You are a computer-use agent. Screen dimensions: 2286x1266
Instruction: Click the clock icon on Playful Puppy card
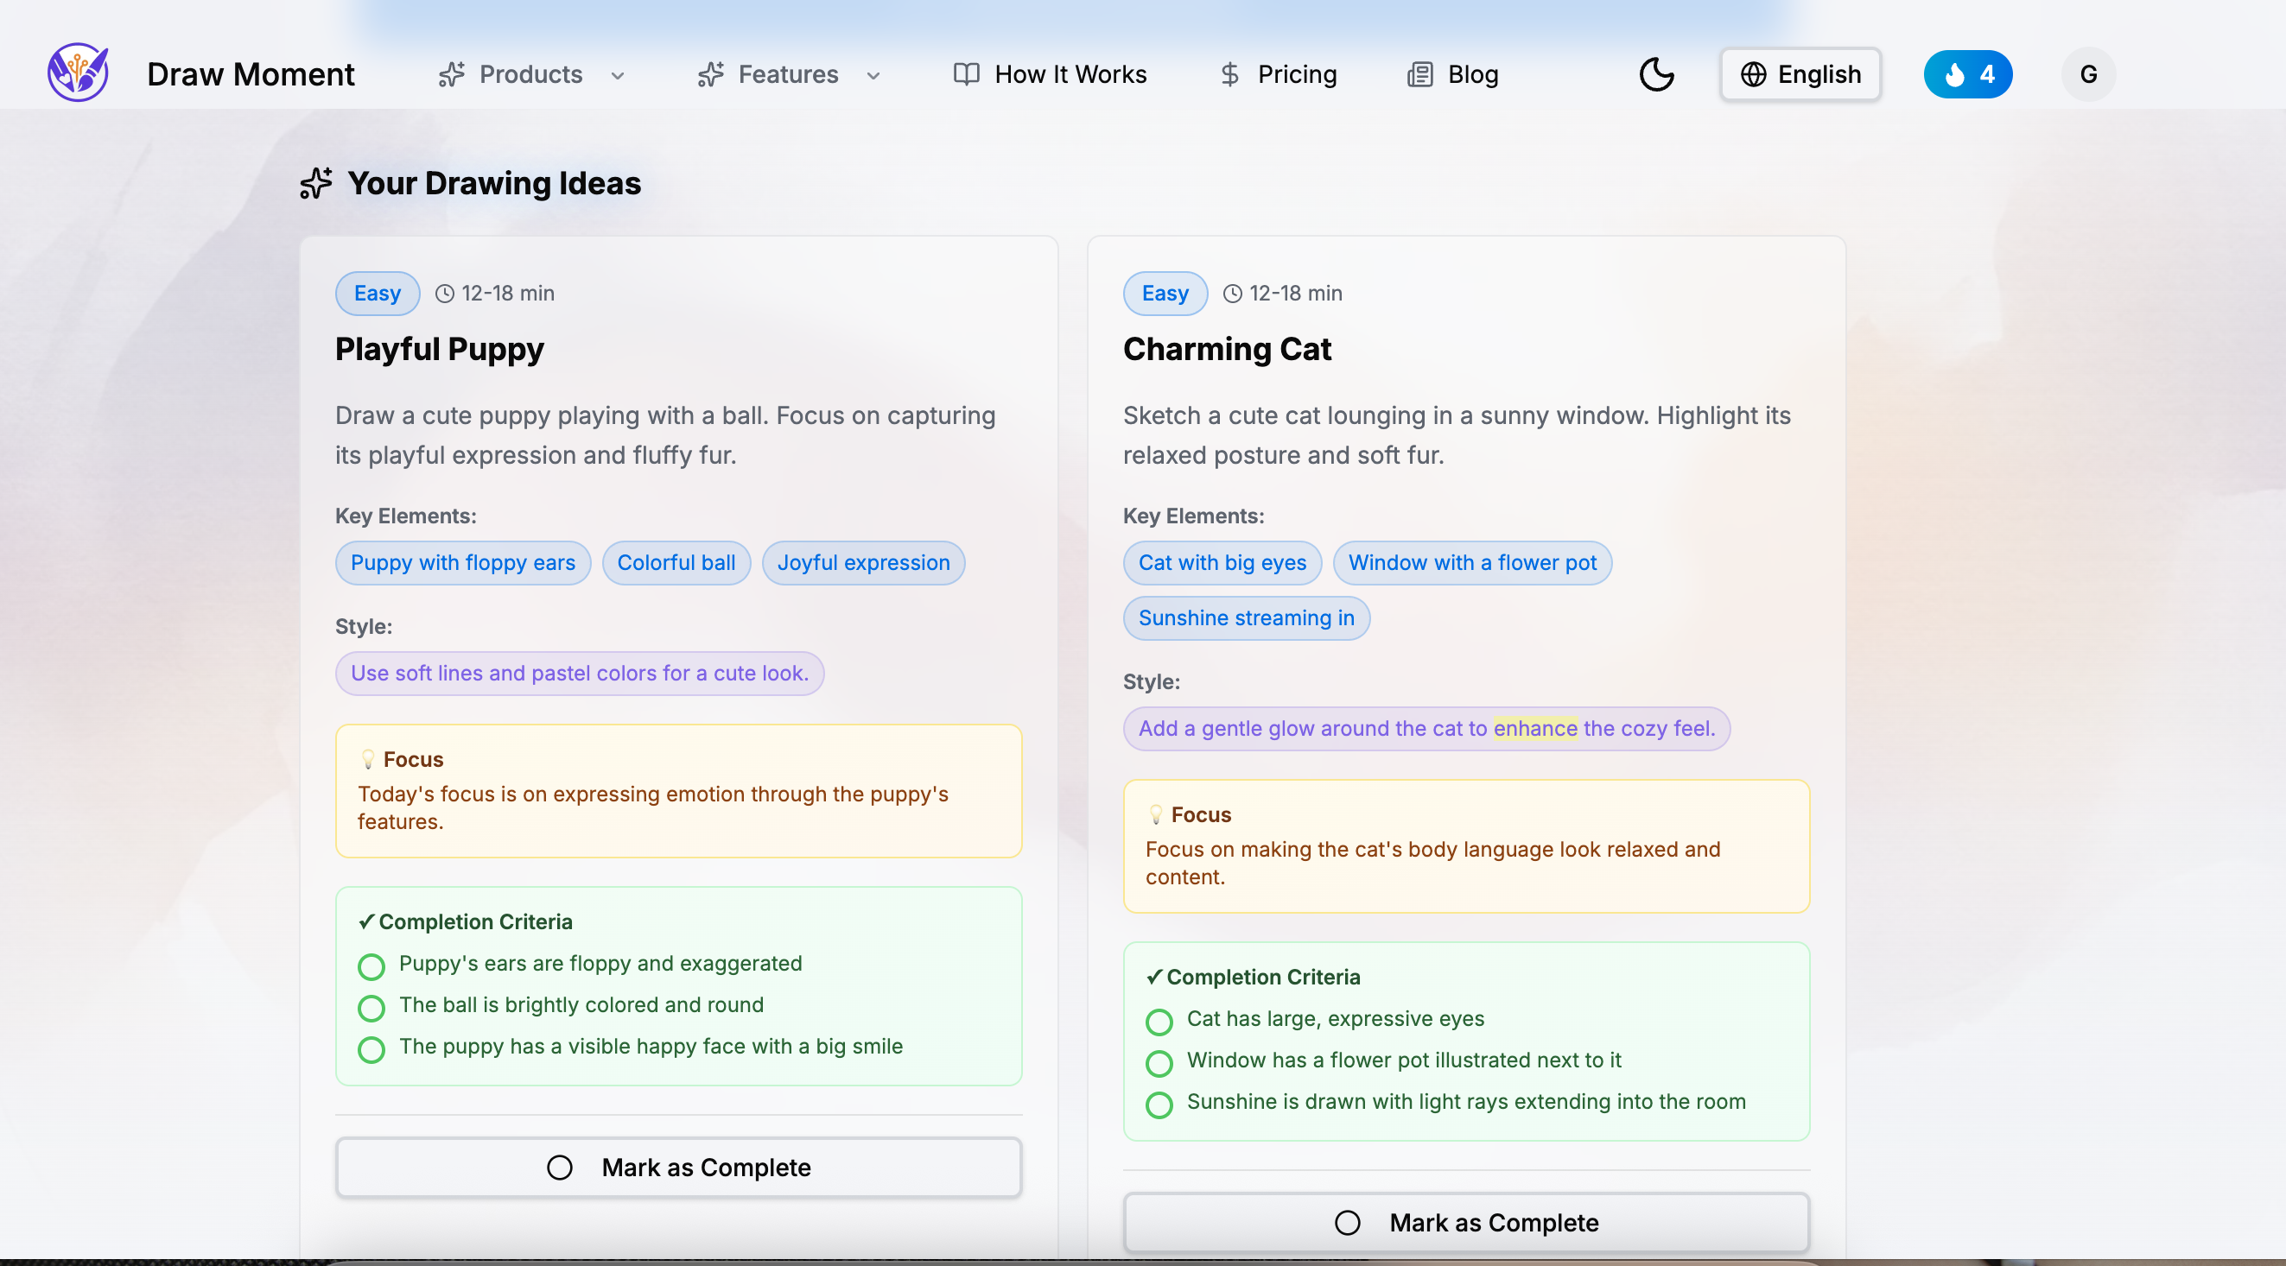(x=445, y=294)
